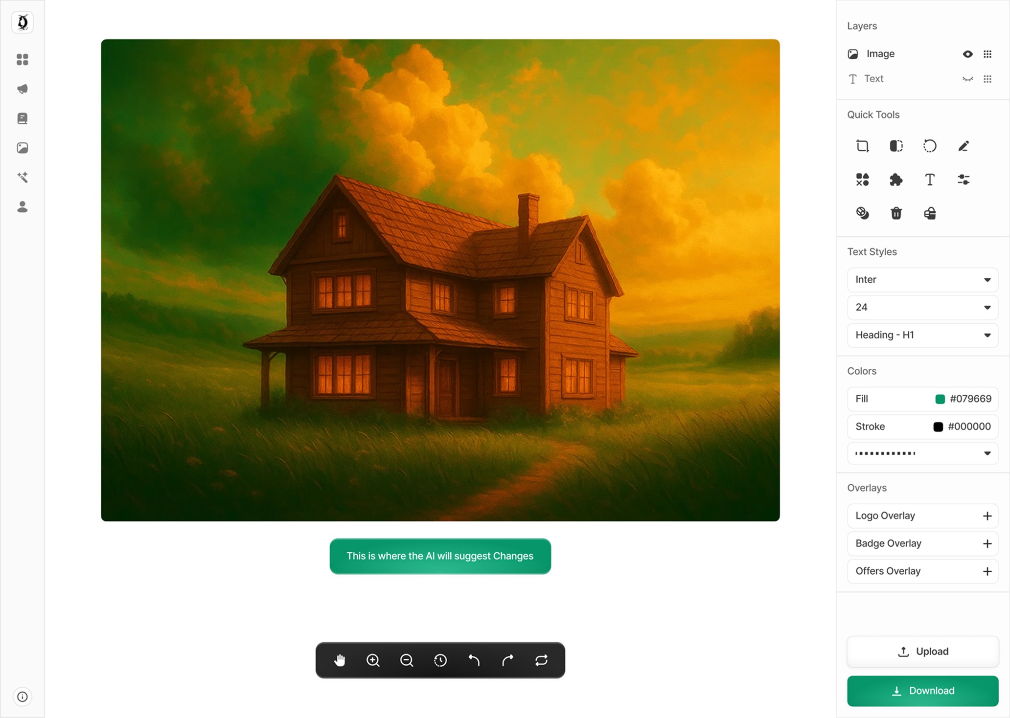The height and width of the screenshot is (718, 1010).
Task: Click the zoom in magnifier icon
Action: [x=373, y=660]
